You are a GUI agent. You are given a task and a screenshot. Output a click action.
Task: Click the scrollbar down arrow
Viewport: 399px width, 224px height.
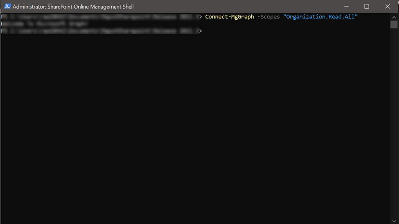pos(394,221)
